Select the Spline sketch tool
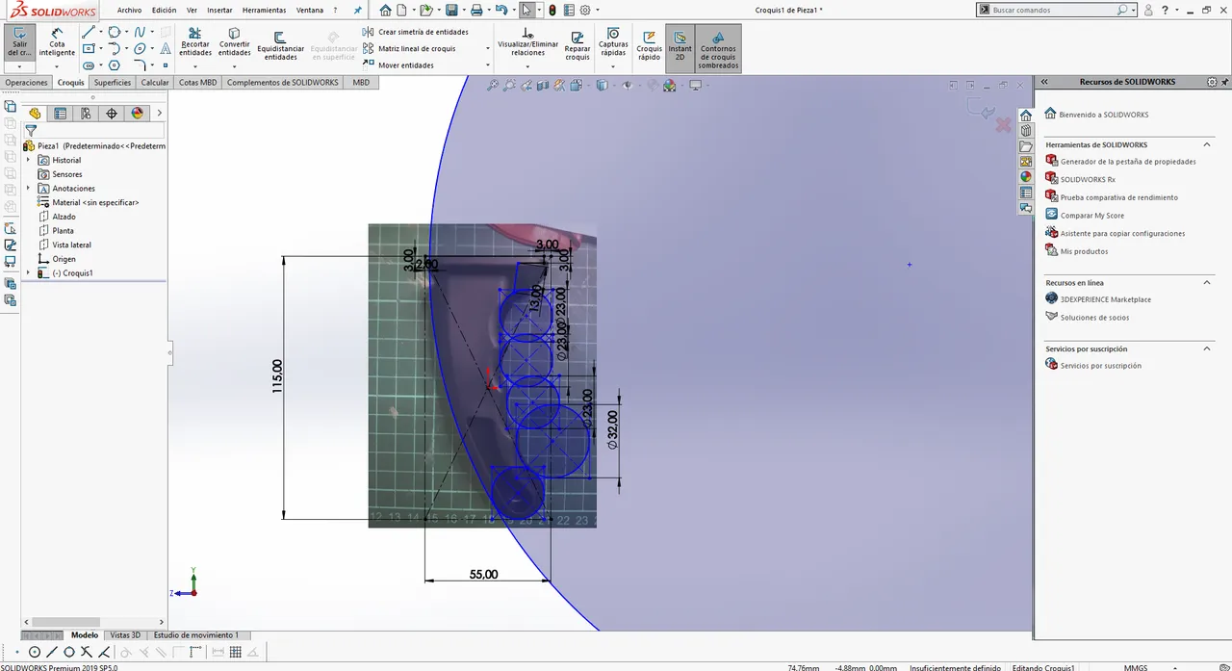Image resolution: width=1232 pixels, height=671 pixels. 140,32
